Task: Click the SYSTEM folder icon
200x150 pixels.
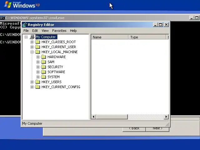Action: pyautogui.click(x=44, y=77)
